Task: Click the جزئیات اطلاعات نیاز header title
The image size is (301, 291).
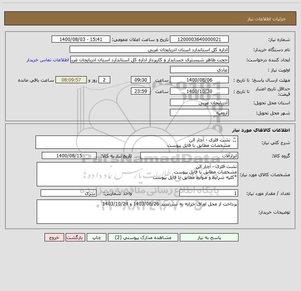Action: [x=267, y=19]
